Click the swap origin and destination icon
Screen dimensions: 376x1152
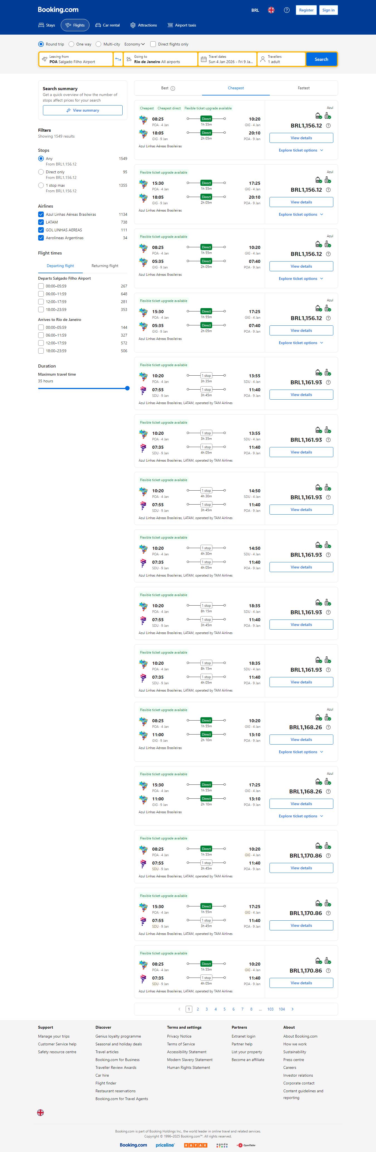click(118, 59)
